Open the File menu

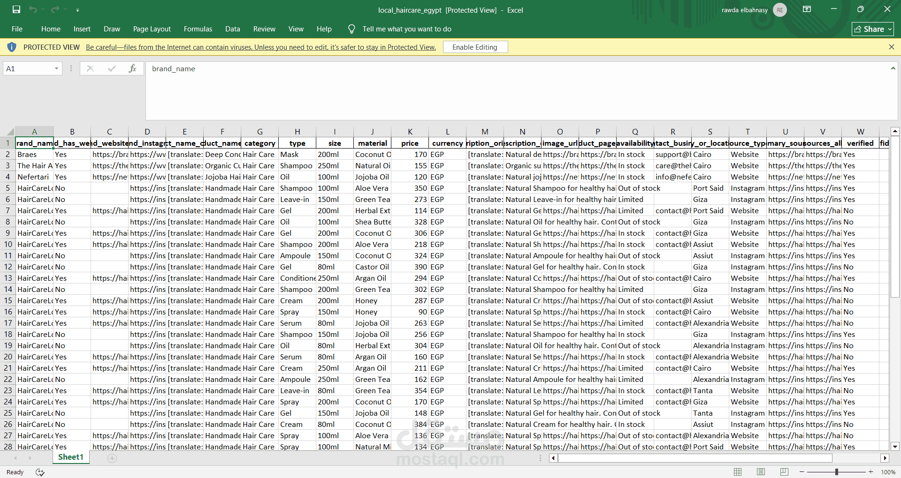pos(17,29)
